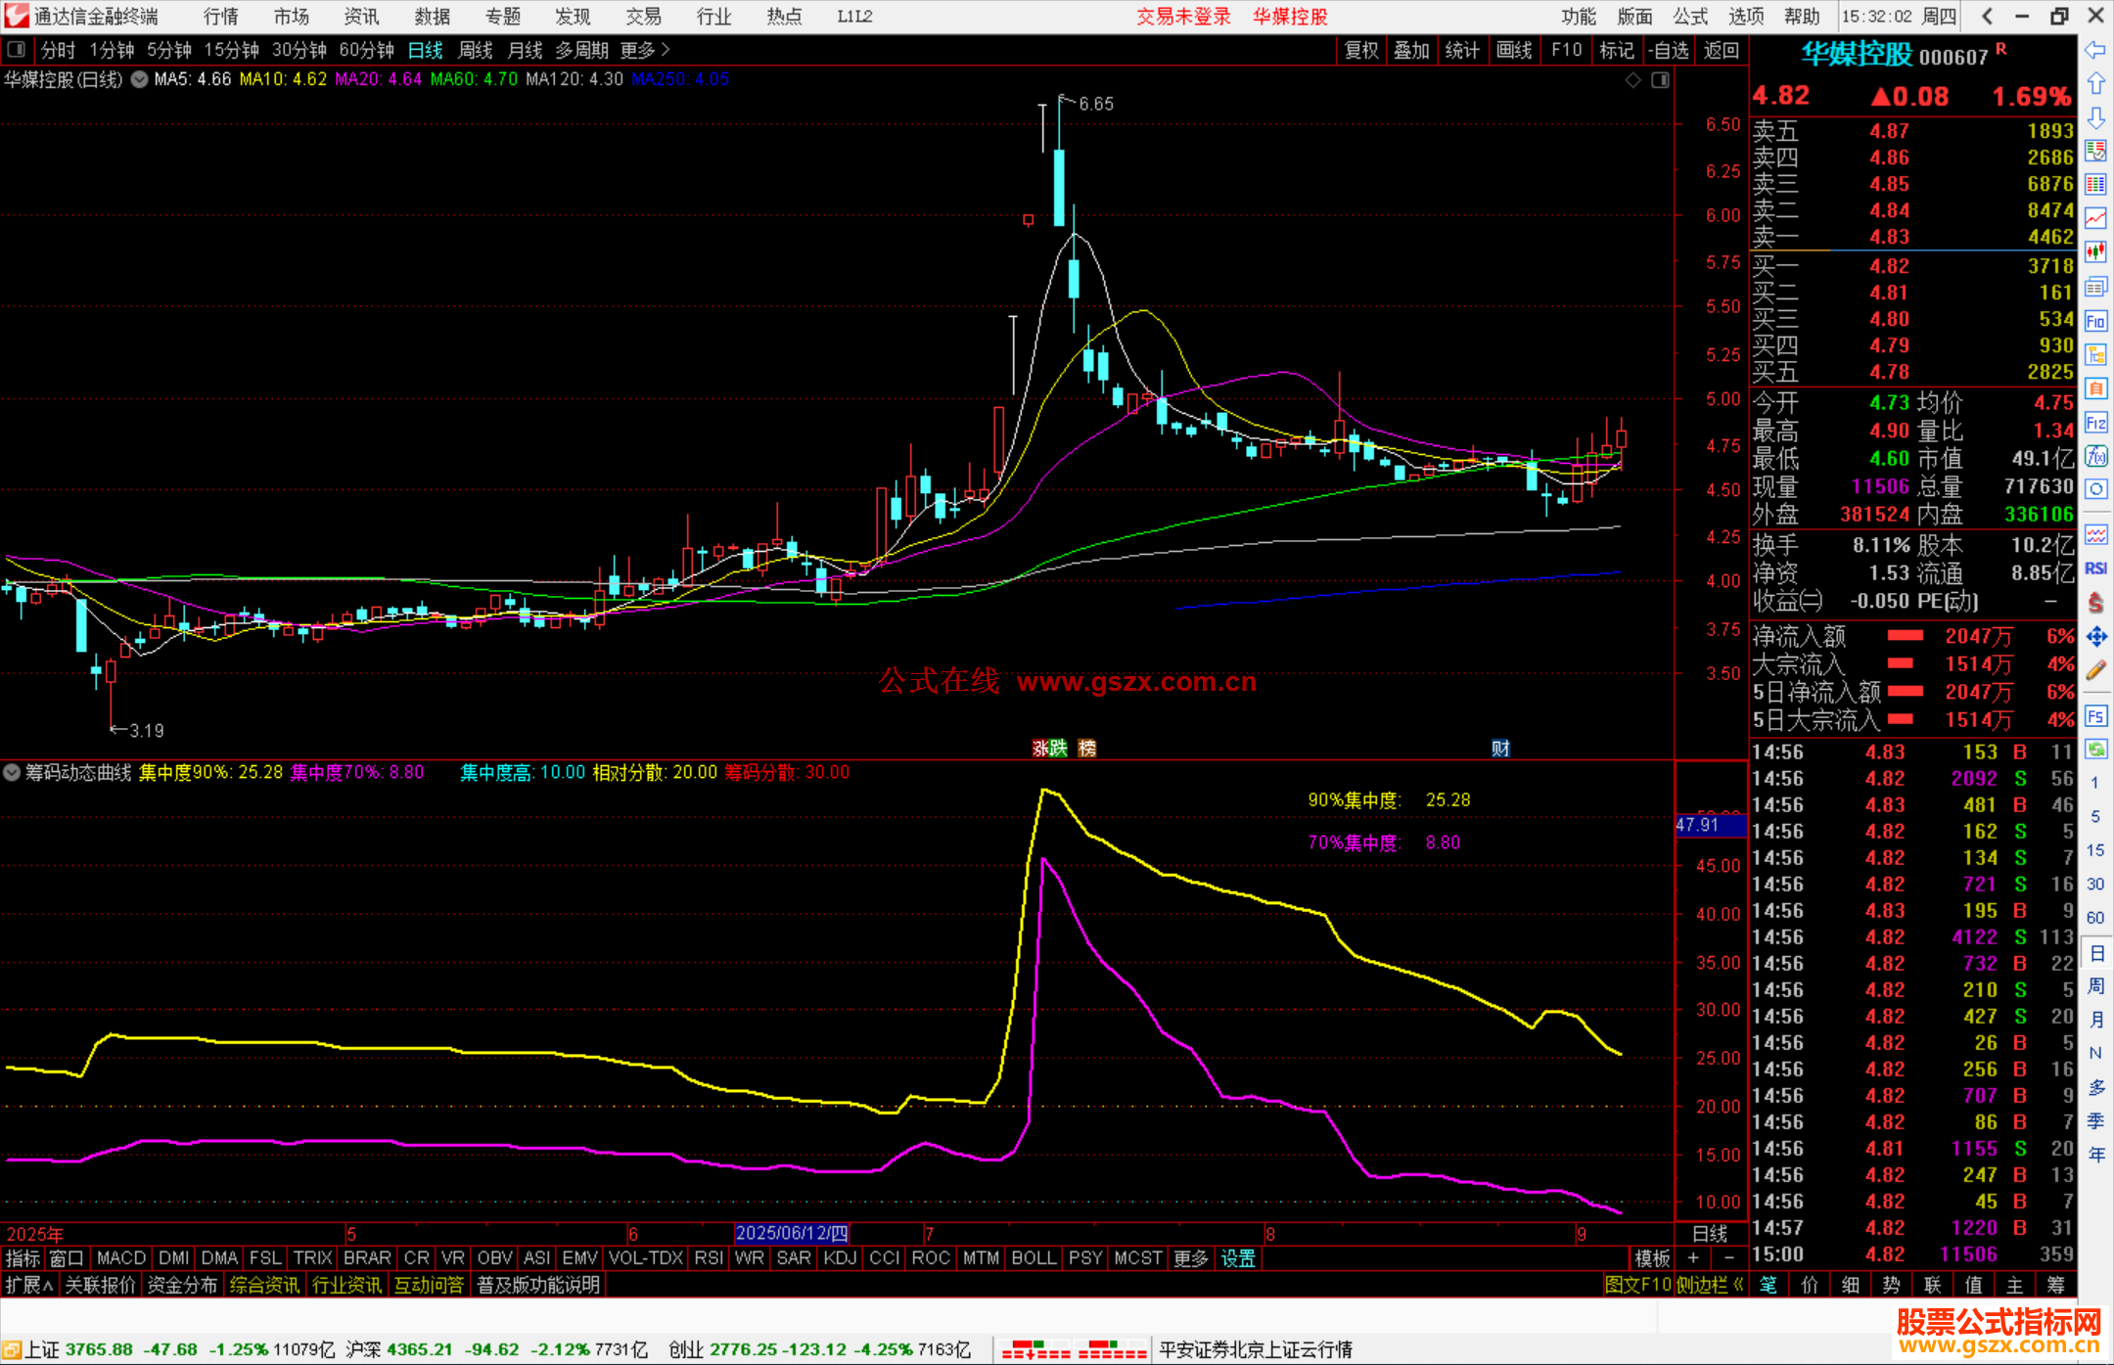The width and height of the screenshot is (2114, 1365).
Task: Click the 叠加 overlay button
Action: tap(1412, 50)
